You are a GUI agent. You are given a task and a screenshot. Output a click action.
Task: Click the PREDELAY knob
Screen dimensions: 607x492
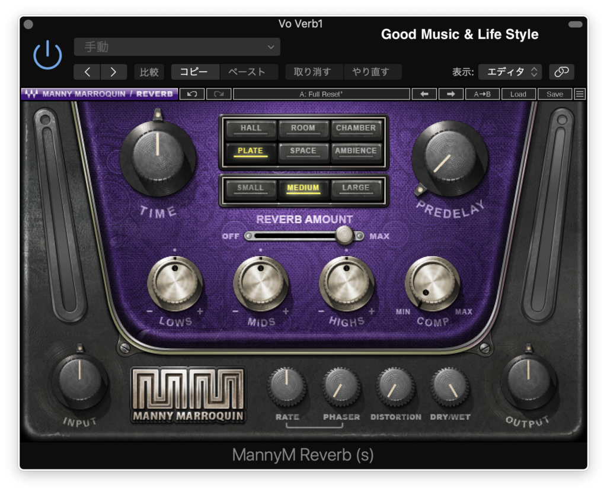coord(450,159)
